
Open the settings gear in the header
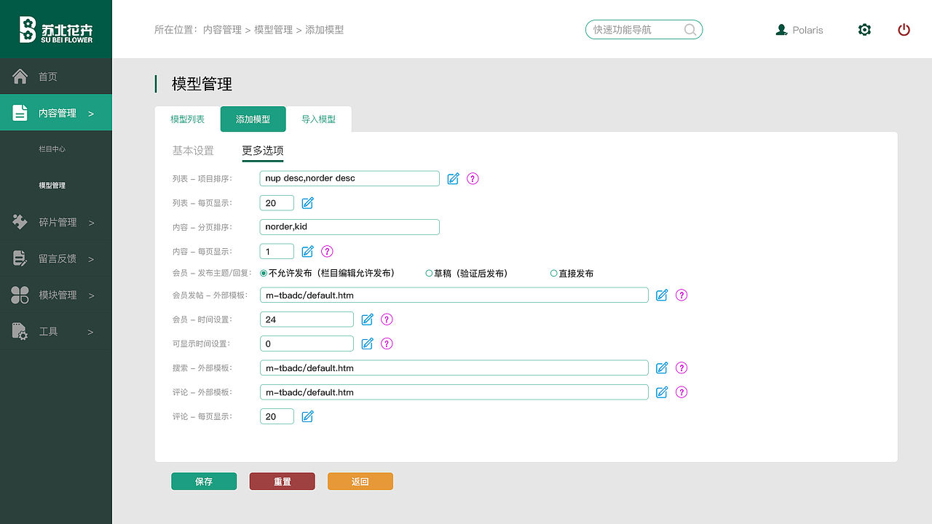point(864,30)
